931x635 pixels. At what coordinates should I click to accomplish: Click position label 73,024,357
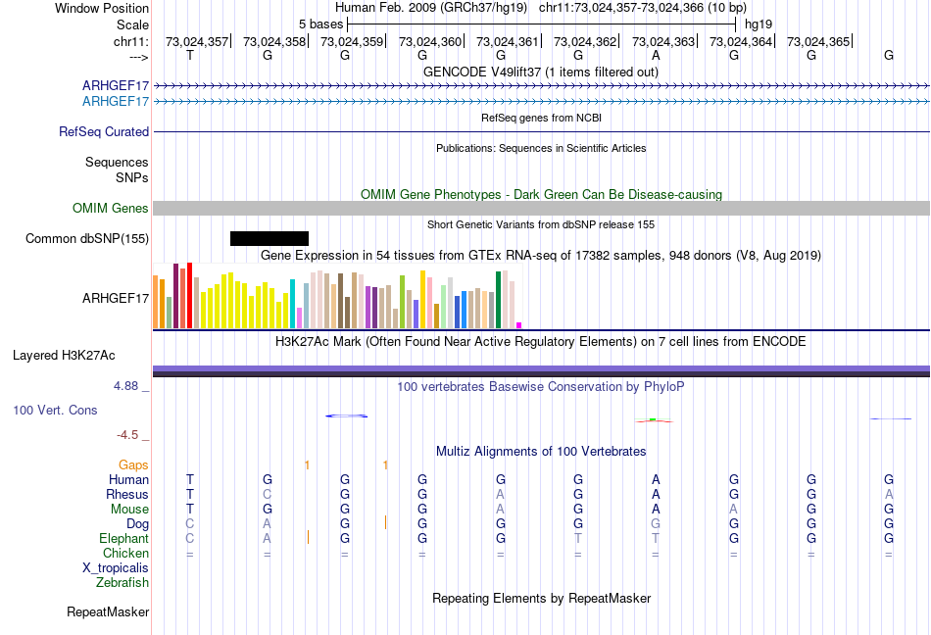[197, 41]
